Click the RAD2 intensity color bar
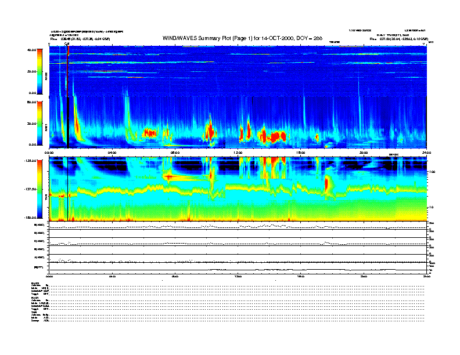The image size is (460, 355). [x=39, y=71]
